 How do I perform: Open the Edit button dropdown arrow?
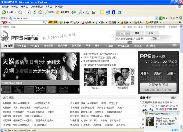tap(98, 12)
